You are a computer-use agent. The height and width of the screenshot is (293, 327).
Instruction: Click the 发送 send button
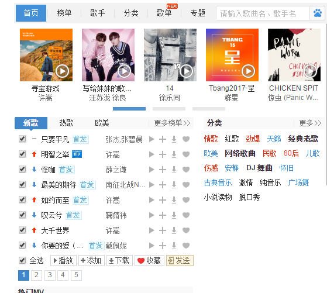pyautogui.click(x=180, y=260)
